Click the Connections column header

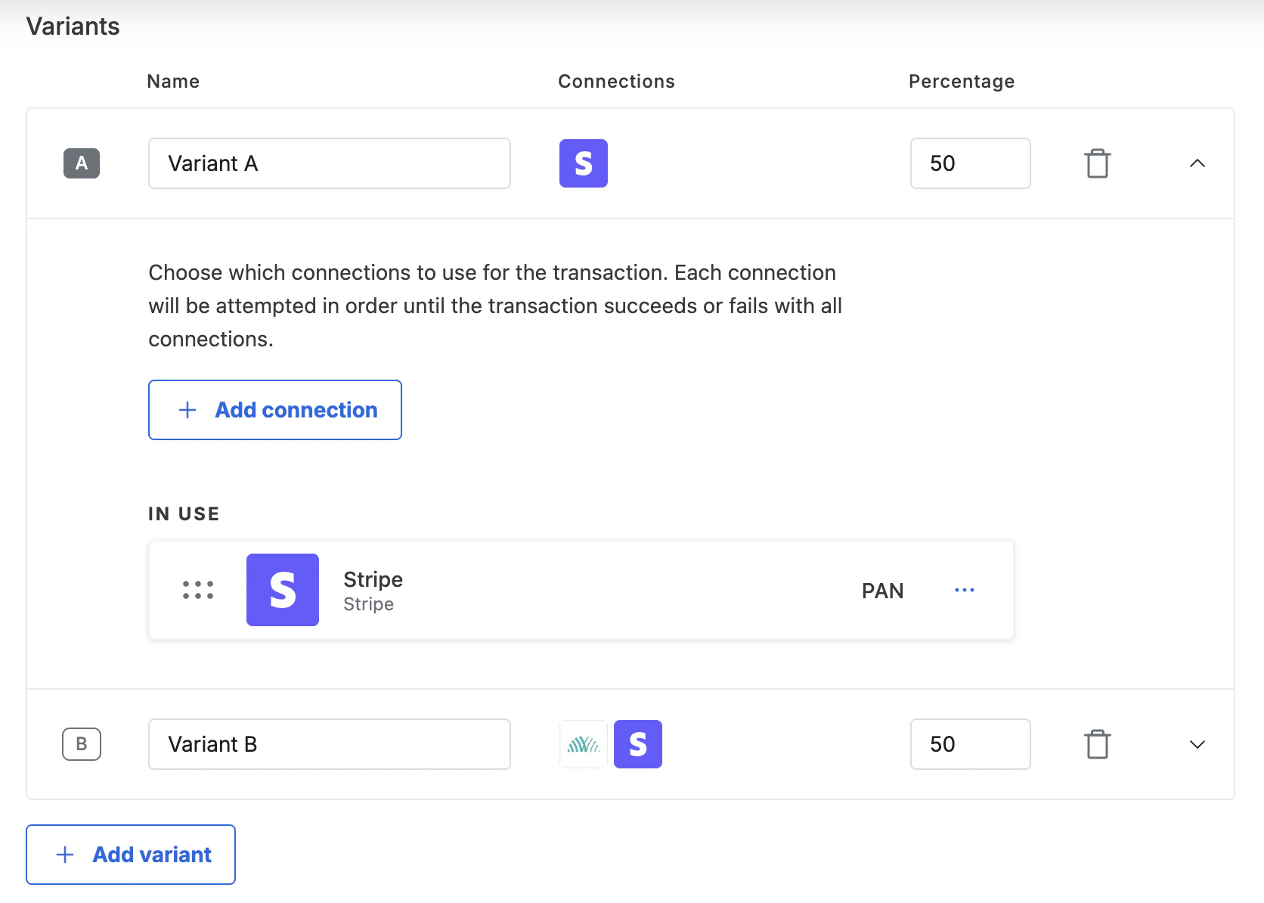click(x=616, y=82)
